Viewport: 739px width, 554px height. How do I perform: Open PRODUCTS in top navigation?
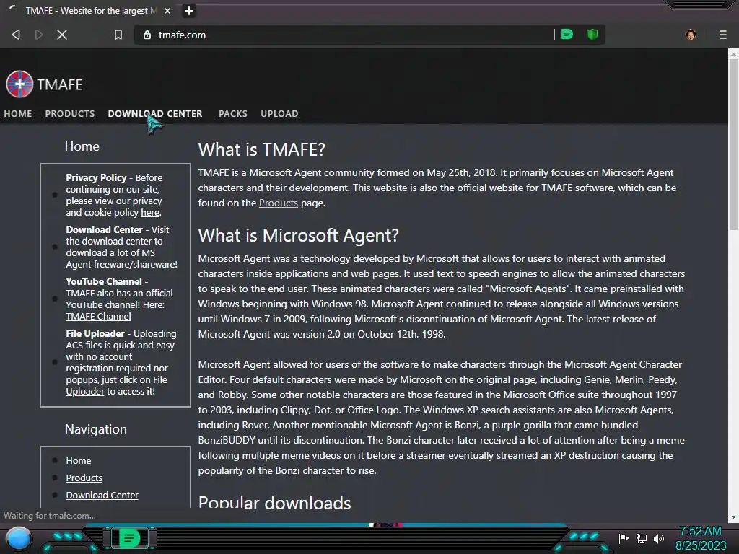70,113
